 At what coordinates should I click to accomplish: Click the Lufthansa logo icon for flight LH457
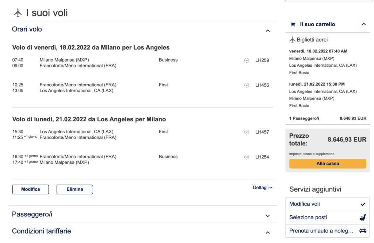point(247,132)
